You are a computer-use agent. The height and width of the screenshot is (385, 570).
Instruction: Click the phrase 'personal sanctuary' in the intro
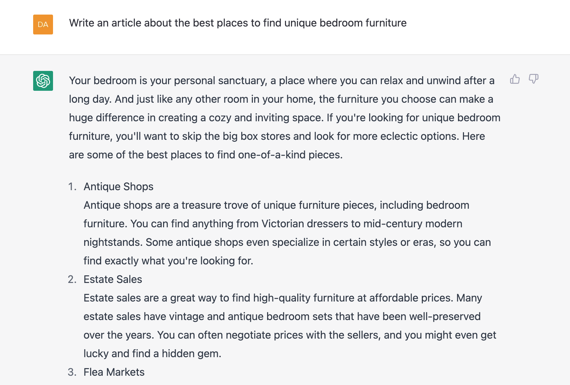[220, 81]
